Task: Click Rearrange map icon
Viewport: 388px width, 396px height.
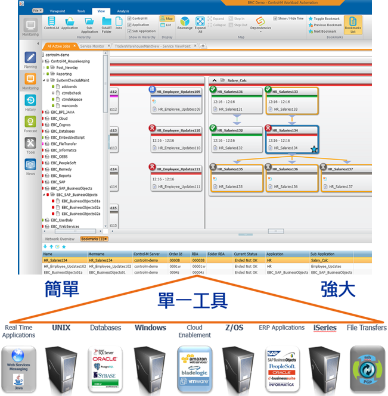Action: 185,23
